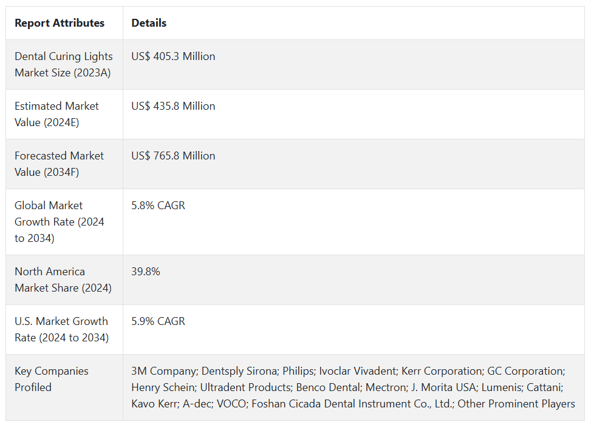591x425 pixels.
Task: Click the 5.8% CAGR value
Action: pyautogui.click(x=158, y=206)
